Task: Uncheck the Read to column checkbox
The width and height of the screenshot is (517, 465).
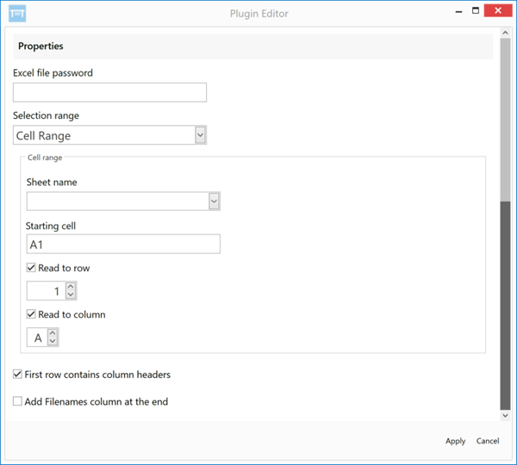Action: click(x=31, y=314)
